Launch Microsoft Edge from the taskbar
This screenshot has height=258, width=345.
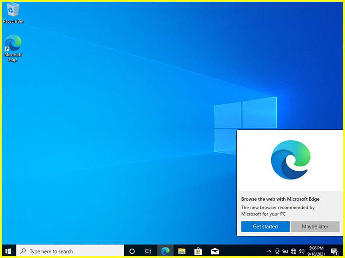(x=165, y=251)
